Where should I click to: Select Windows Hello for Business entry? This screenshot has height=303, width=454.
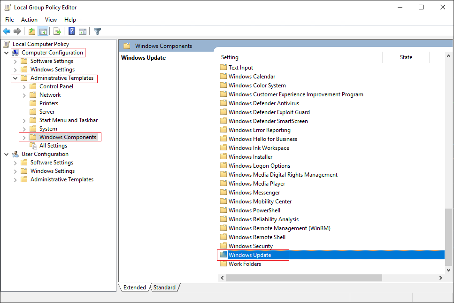coord(263,139)
